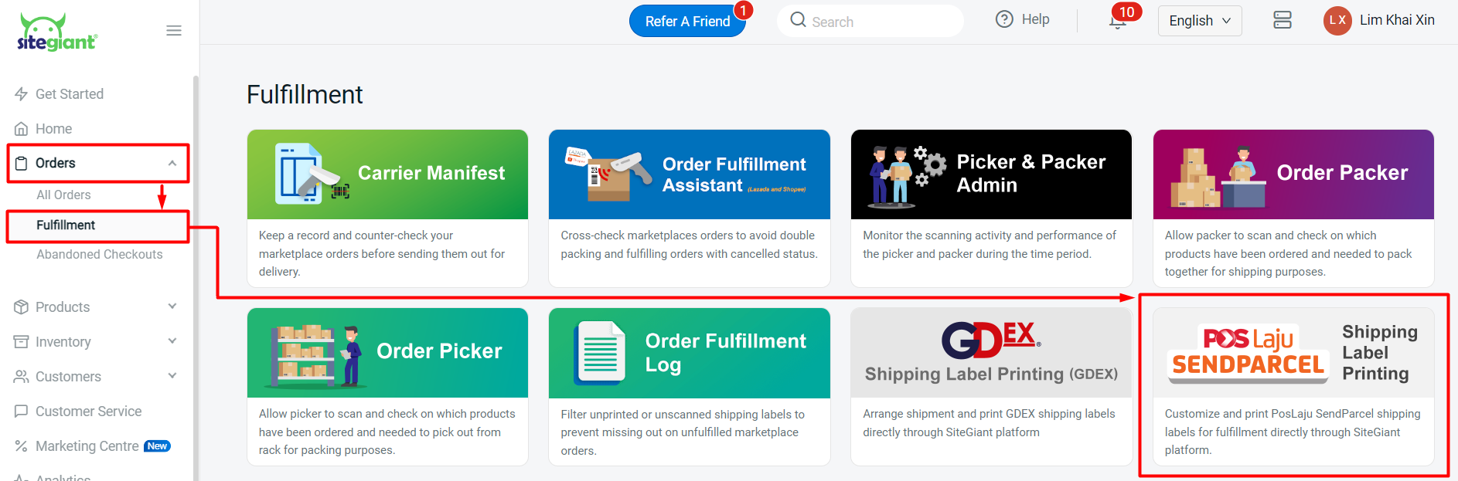This screenshot has height=481, width=1458.
Task: Click the Carrier Manifest description text
Action: 382,253
